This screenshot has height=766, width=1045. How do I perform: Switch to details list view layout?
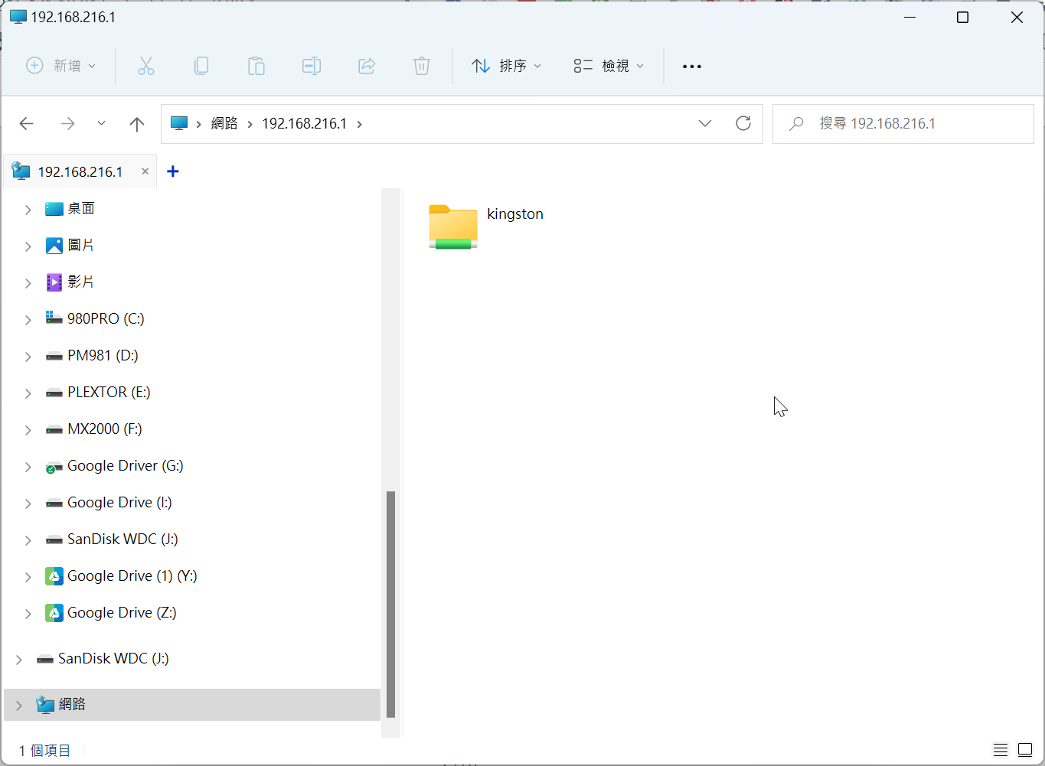click(1001, 750)
